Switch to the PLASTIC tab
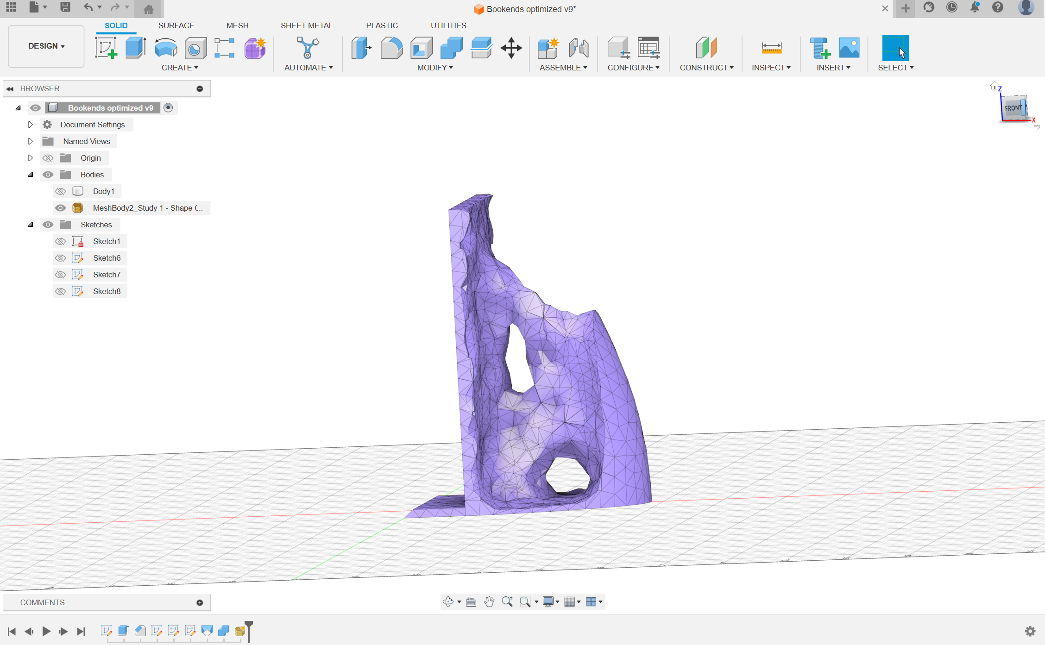Image resolution: width=1045 pixels, height=645 pixels. point(382,25)
